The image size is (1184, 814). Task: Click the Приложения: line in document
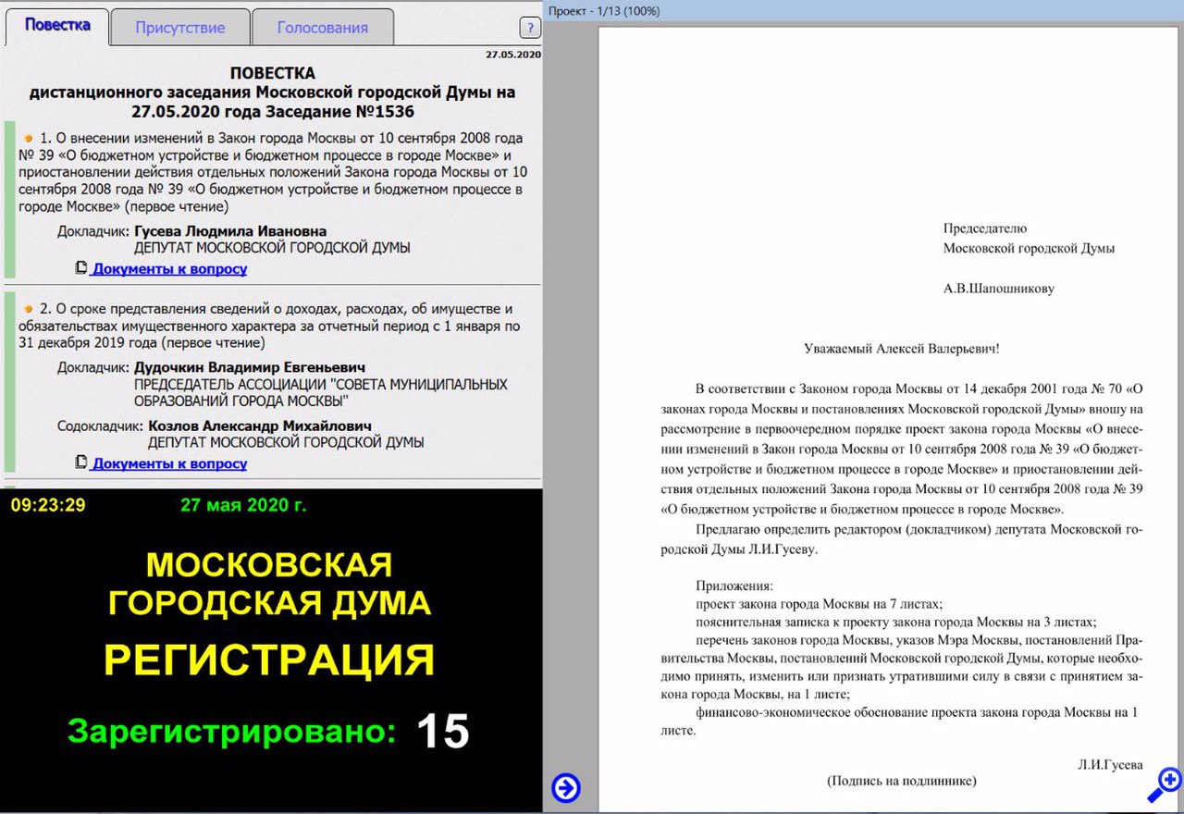coord(734,586)
